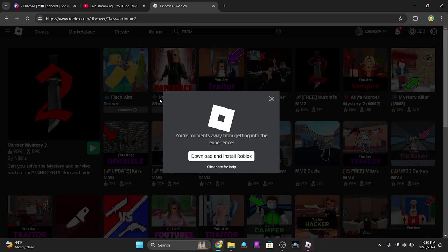Open Roblox app from taskbar

[308, 245]
